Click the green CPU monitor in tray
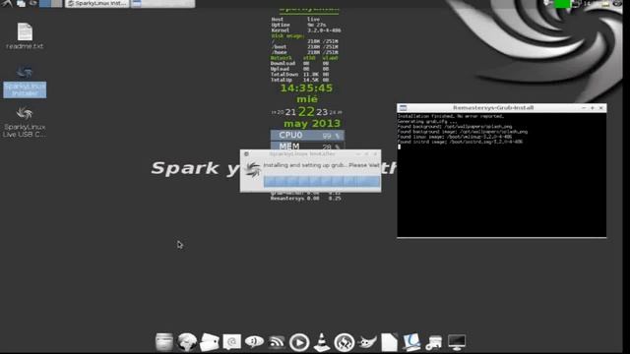The height and width of the screenshot is (354, 630). pos(562,4)
